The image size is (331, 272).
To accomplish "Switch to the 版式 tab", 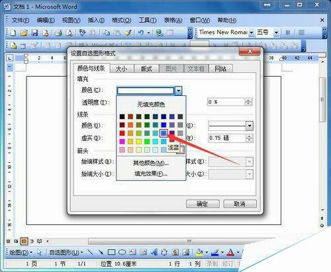I will 146,69.
